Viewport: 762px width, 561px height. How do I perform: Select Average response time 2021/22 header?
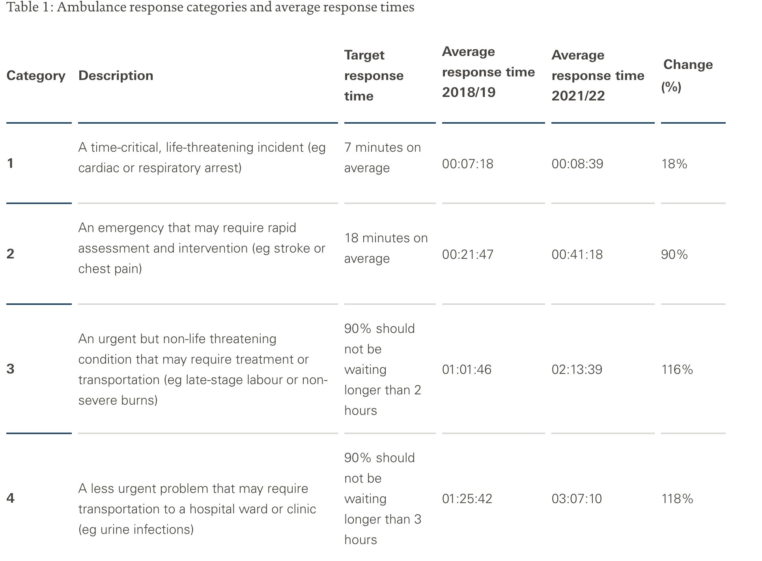point(598,76)
